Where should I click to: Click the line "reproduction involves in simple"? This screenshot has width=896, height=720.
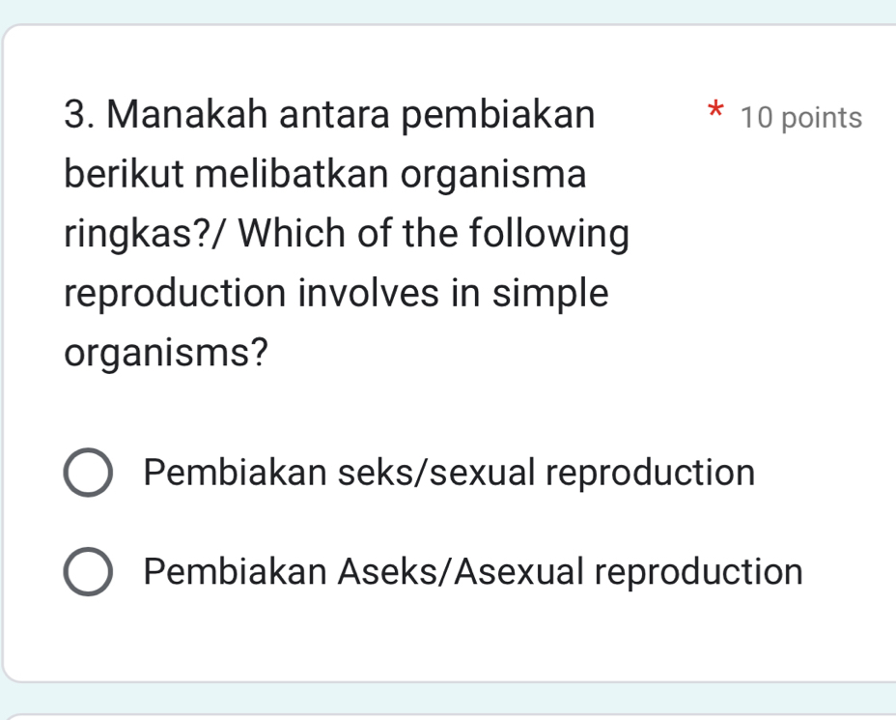[x=337, y=293]
